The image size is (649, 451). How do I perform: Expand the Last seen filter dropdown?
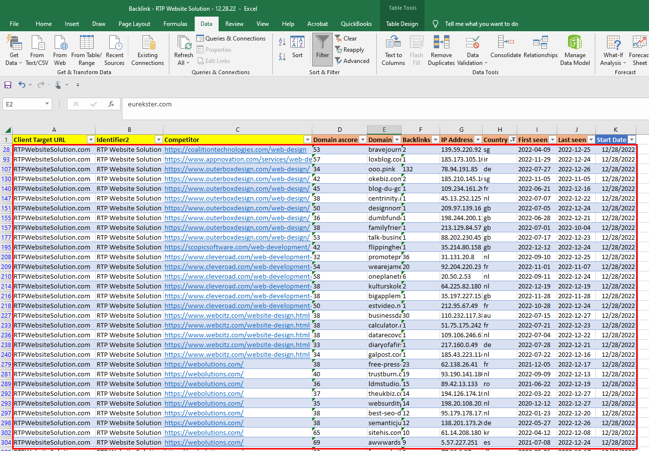pyautogui.click(x=591, y=140)
